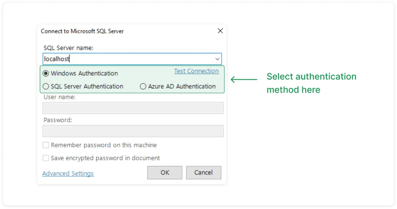Enable Remember password on this machine

click(x=46, y=145)
